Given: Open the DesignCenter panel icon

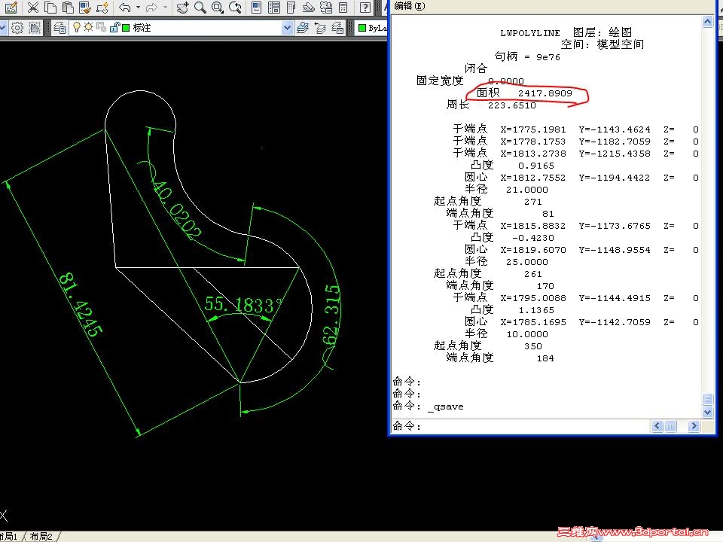Looking at the screenshot, I should point(274,7).
